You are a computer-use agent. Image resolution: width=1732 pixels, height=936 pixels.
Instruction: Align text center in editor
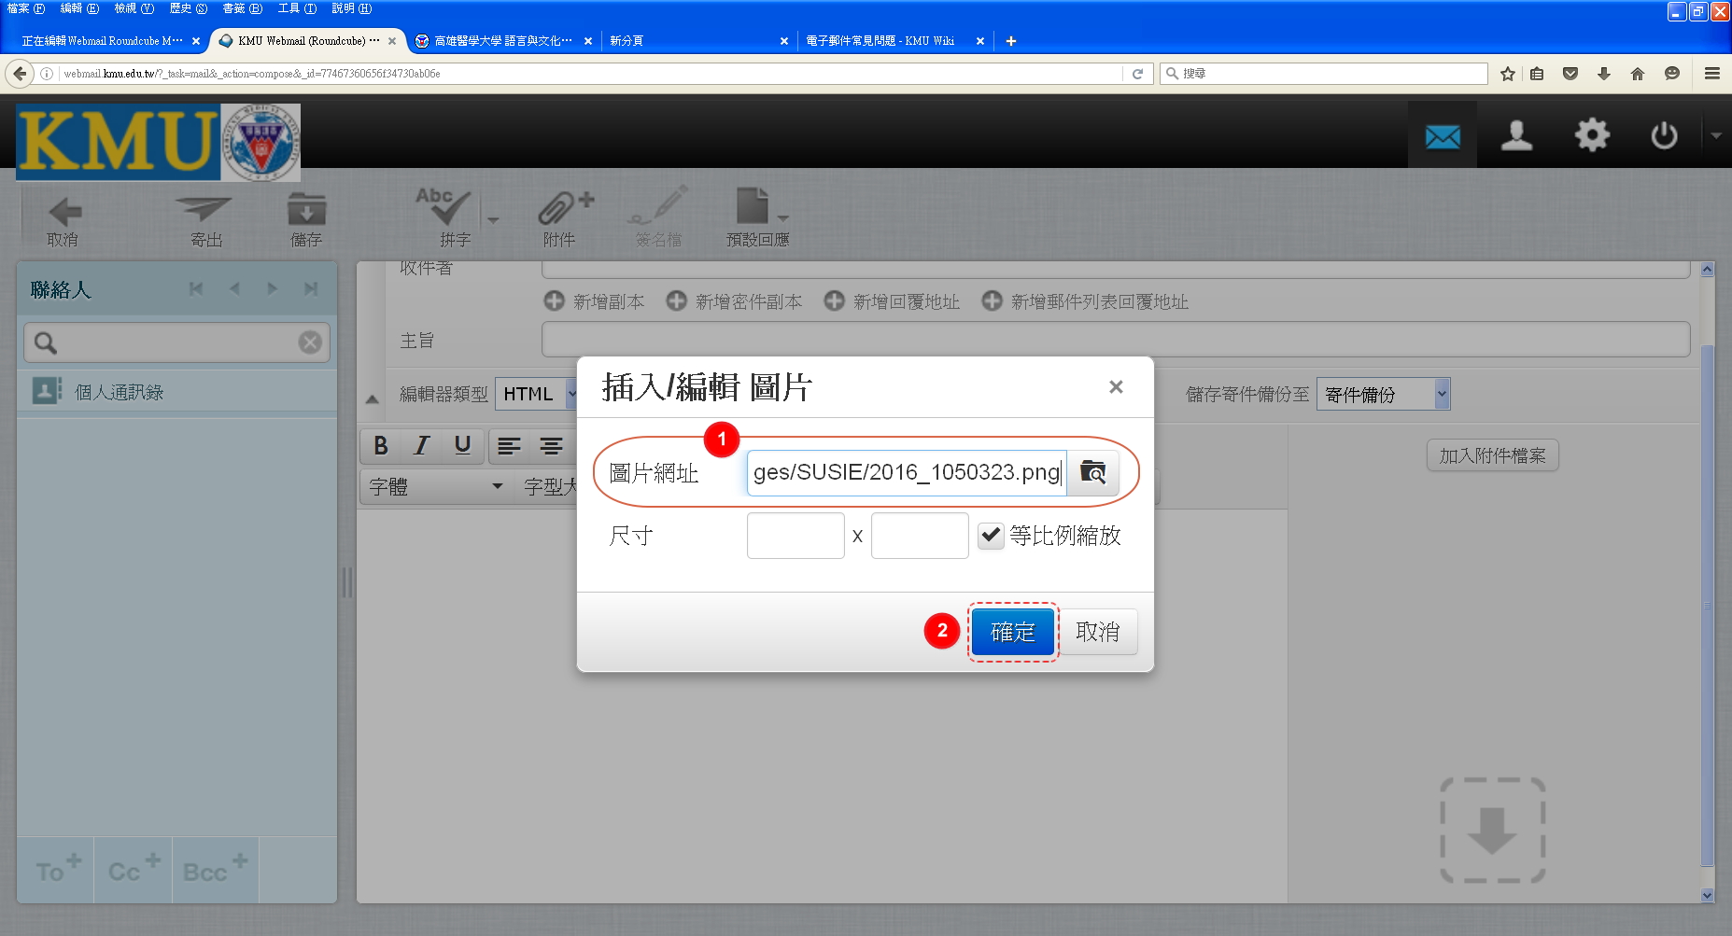[x=551, y=445]
